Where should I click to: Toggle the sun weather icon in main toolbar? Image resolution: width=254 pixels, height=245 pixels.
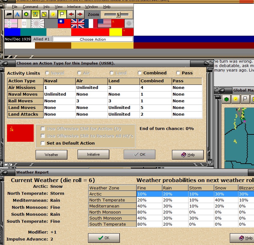pyautogui.click(x=53, y=14)
